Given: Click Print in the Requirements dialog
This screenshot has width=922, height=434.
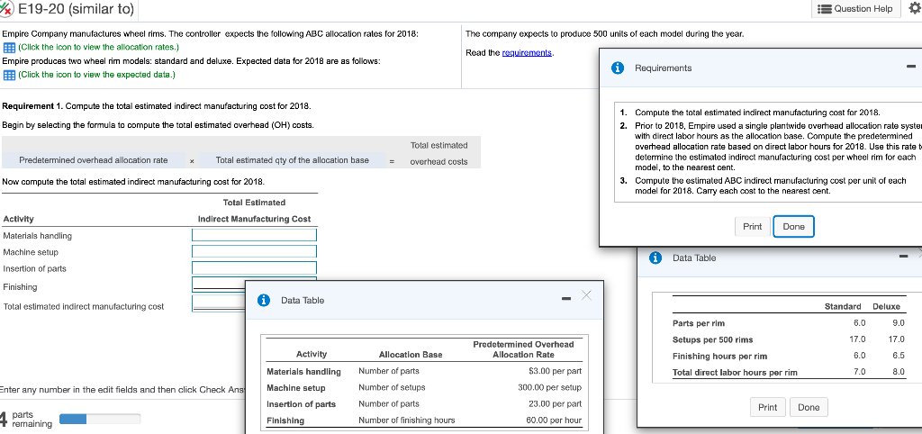Looking at the screenshot, I should [x=752, y=226].
